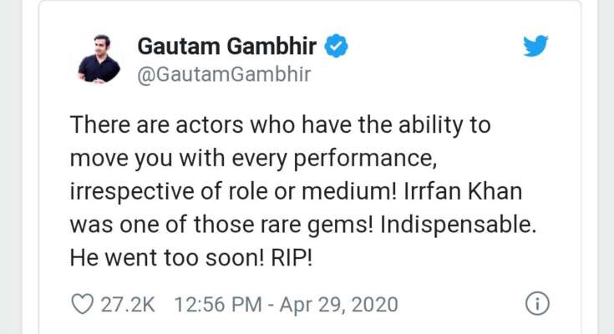Click the name Irrfan Khan in tweet
The image size is (614, 334).
464,192
